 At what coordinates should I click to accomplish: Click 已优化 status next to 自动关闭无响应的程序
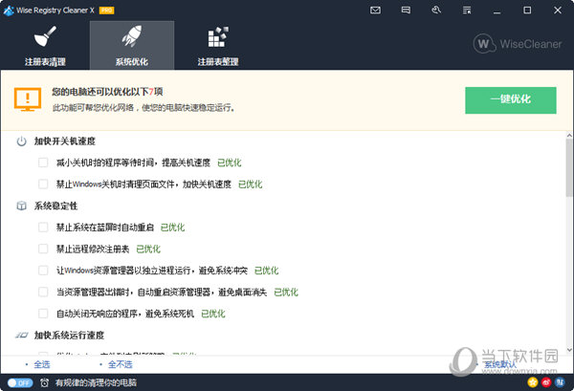coord(213,314)
